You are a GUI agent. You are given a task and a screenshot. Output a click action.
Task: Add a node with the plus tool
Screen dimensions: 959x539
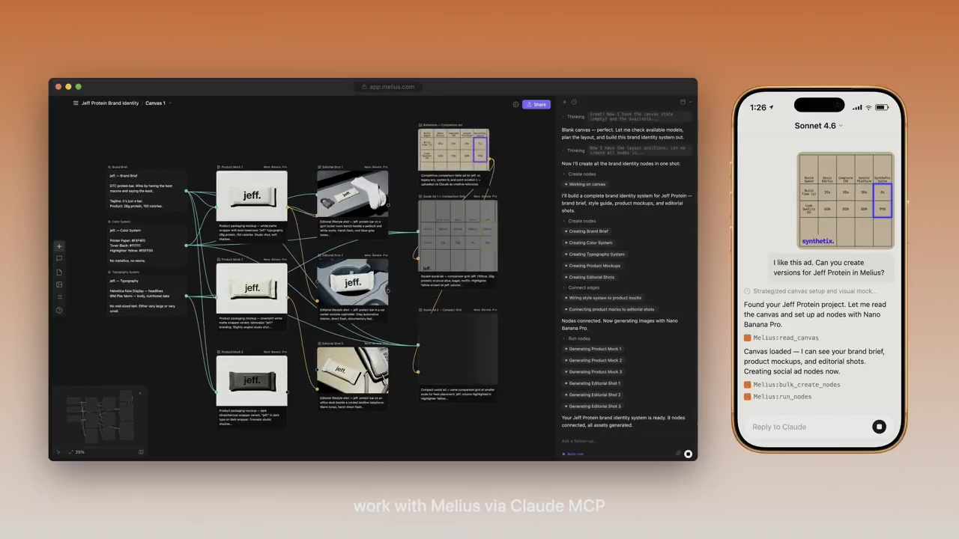(59, 246)
